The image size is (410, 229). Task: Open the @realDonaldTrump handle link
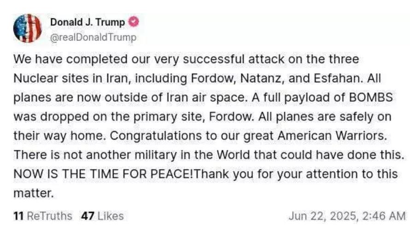point(93,37)
